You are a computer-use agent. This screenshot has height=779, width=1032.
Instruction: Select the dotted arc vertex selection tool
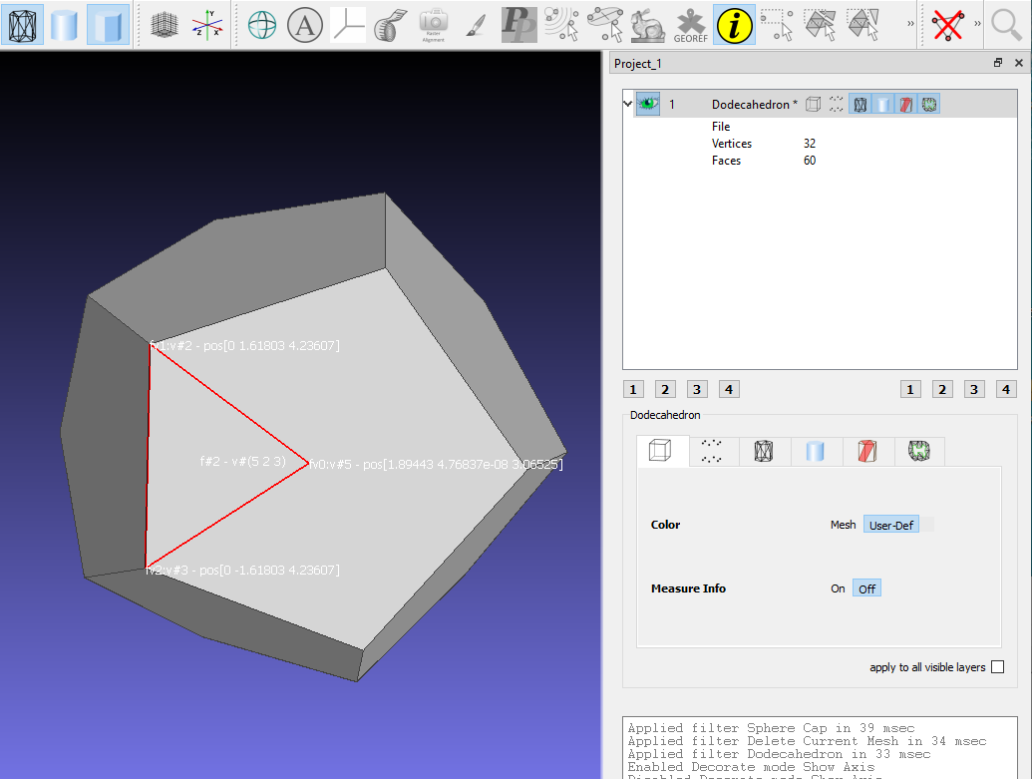pos(561,25)
